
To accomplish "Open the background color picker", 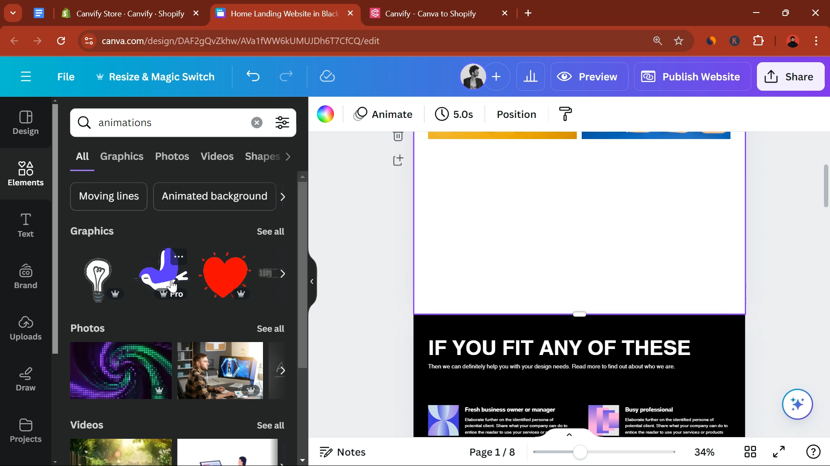I will point(325,114).
